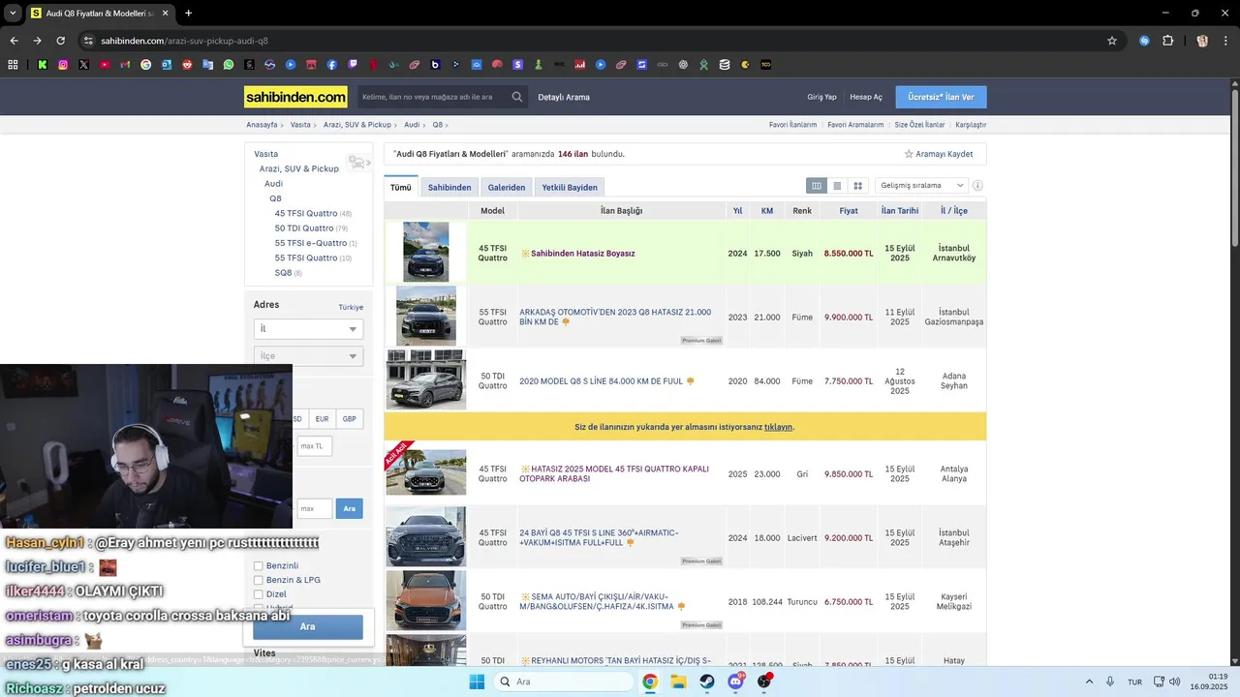1240x697 pixels.
Task: Bookmark this page with star icon
Action: 1112,41
